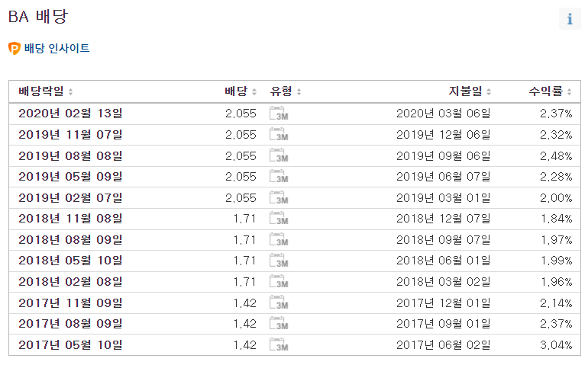Click 3M calendar icon in 2017년 05월 10일 row

pyautogui.click(x=279, y=344)
